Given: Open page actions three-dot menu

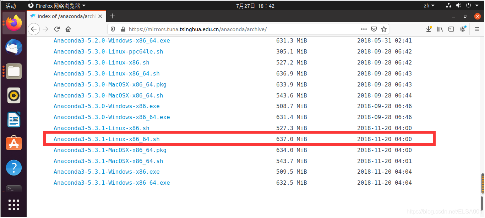Looking at the screenshot, I should pyautogui.click(x=364, y=29).
